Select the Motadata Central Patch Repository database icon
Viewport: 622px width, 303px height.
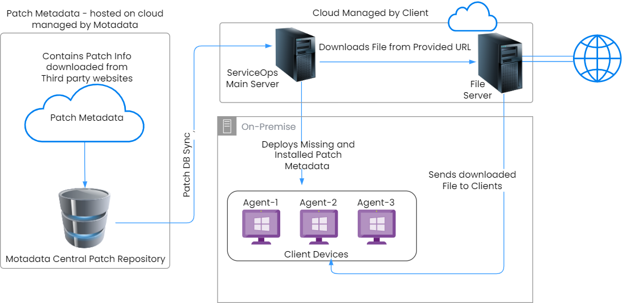tap(83, 218)
